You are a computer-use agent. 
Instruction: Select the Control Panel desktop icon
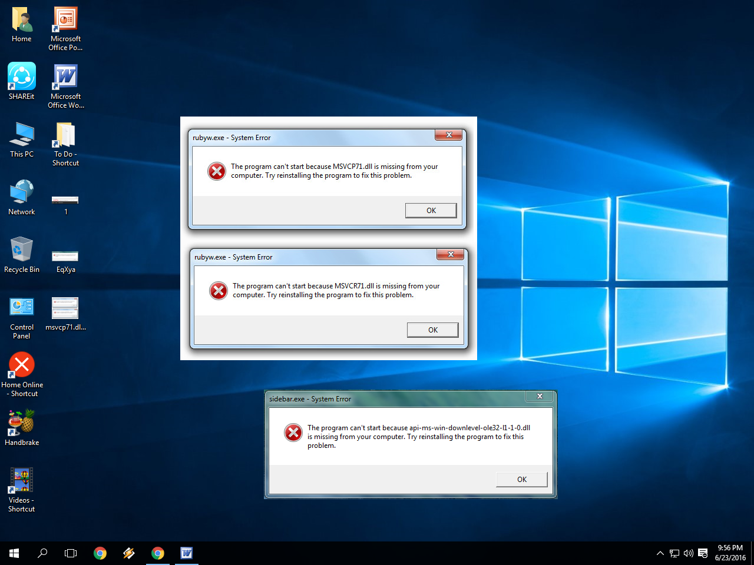coord(22,318)
